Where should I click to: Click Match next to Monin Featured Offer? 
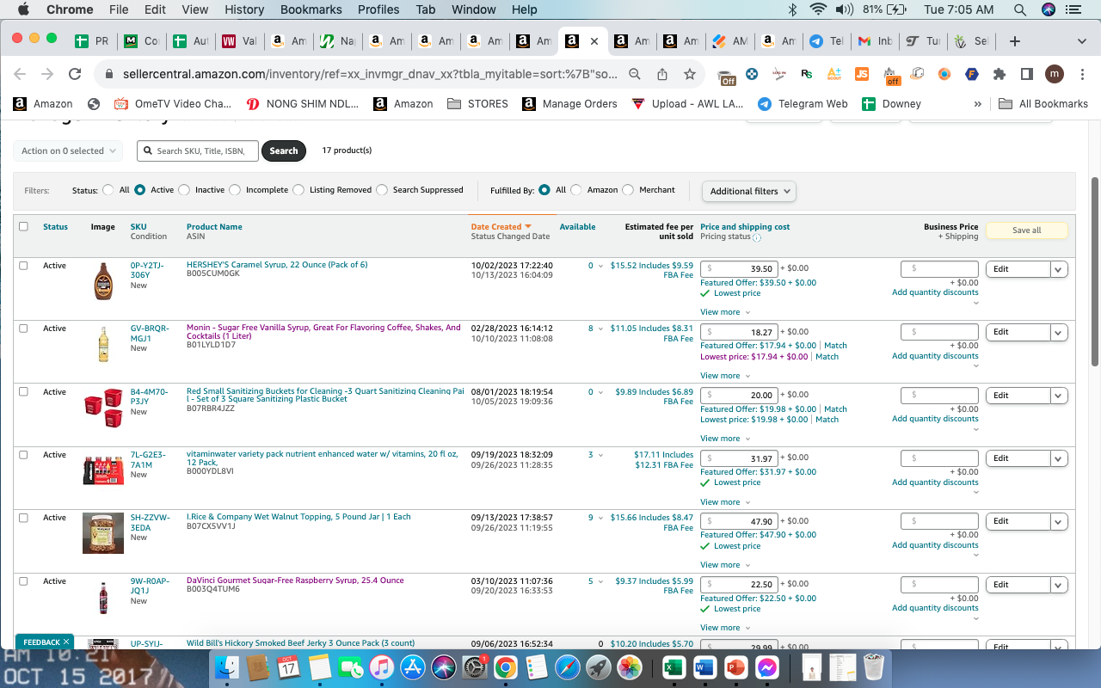835,346
